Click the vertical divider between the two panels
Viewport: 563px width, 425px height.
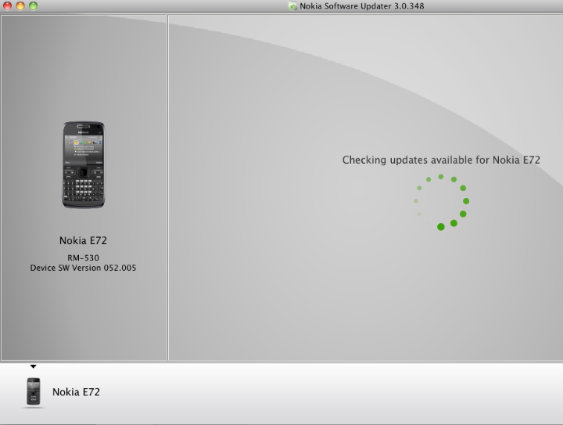(x=168, y=188)
